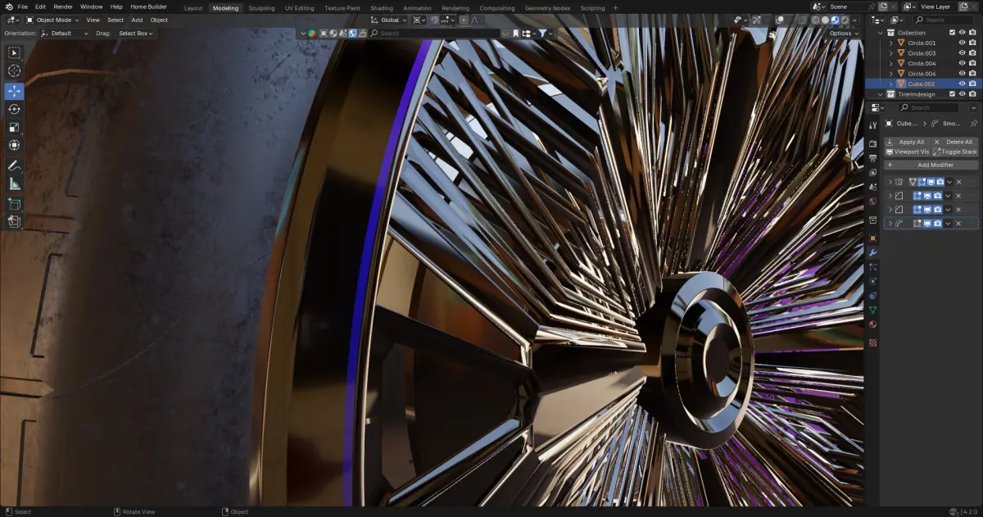The image size is (983, 517).
Task: Open the Drag Select Box dropdown
Action: [136, 34]
